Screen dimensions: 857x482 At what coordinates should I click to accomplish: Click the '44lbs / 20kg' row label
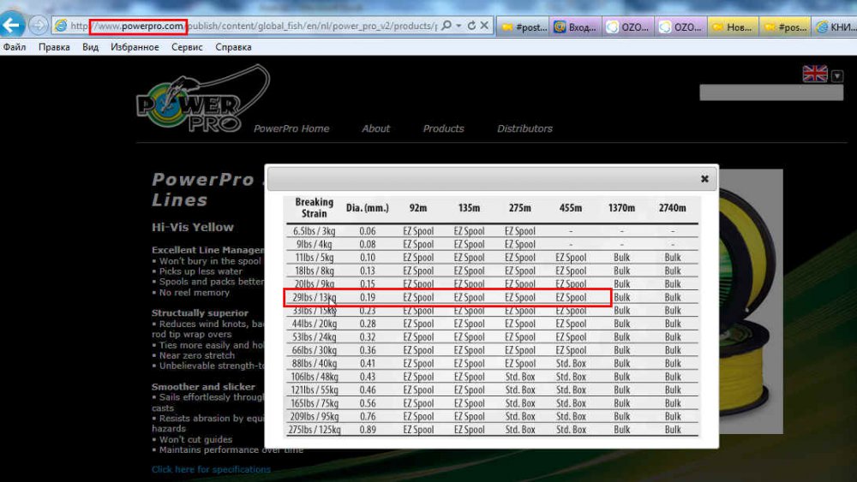pyautogui.click(x=315, y=324)
